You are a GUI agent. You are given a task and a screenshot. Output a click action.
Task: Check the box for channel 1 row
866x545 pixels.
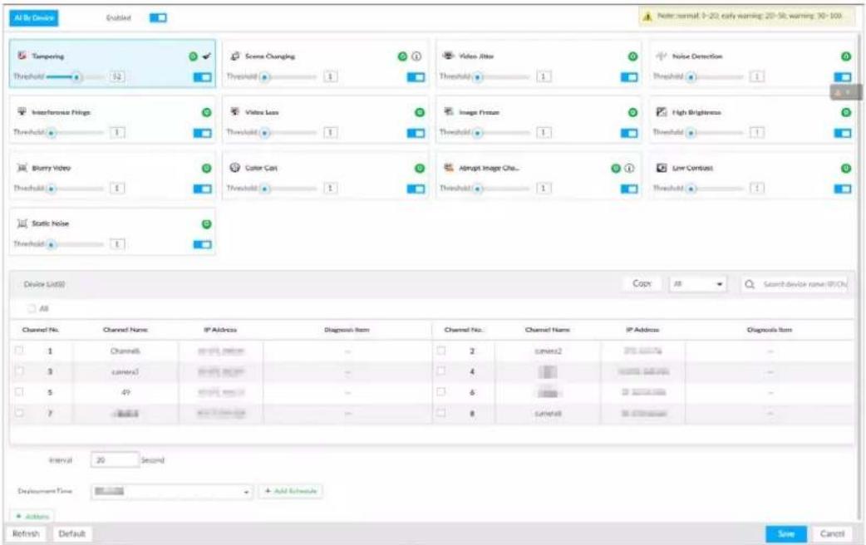[x=19, y=350]
